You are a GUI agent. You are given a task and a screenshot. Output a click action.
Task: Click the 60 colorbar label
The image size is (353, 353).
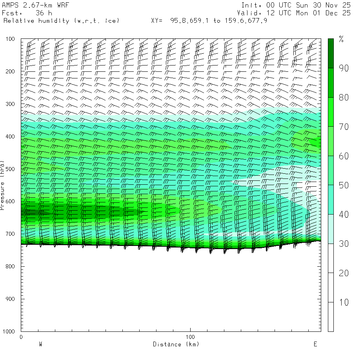[344, 156]
